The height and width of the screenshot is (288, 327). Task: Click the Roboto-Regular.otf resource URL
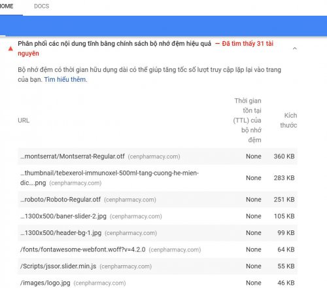pyautogui.click(x=60, y=200)
